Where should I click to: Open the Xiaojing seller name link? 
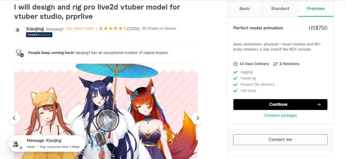[x=35, y=29]
